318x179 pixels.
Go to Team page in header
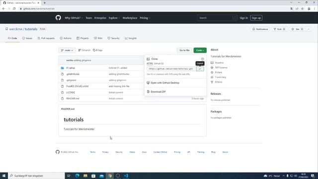coord(88,18)
